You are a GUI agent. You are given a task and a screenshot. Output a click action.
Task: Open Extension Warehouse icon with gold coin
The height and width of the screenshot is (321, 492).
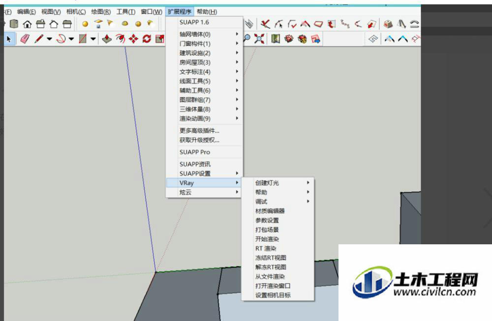pyautogui.click(x=302, y=39)
